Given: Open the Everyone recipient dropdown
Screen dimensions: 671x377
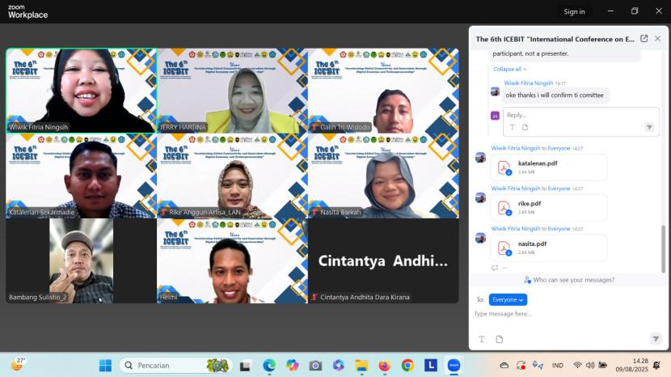Looking at the screenshot, I should point(508,299).
